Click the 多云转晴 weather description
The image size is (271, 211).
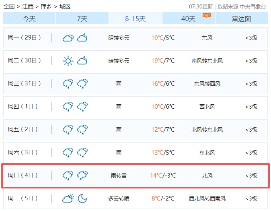coord(119,199)
